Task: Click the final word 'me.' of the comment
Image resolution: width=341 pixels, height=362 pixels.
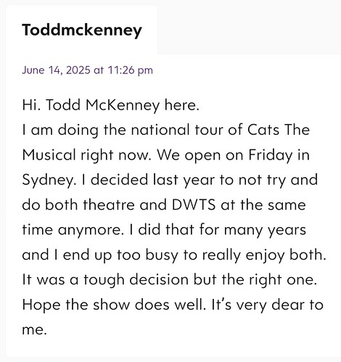Action: (x=34, y=330)
